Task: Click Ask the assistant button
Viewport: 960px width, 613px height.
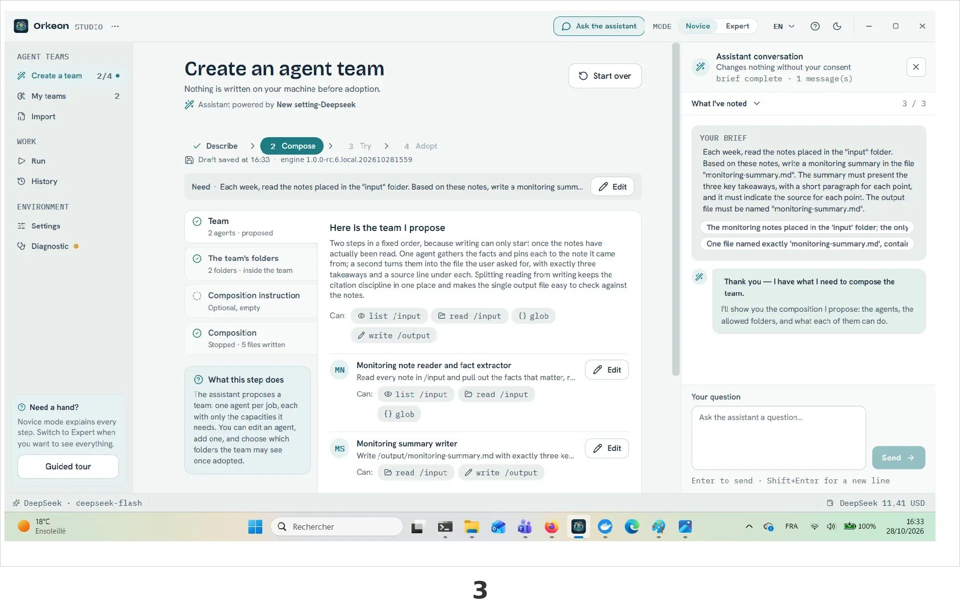Action: (x=599, y=26)
